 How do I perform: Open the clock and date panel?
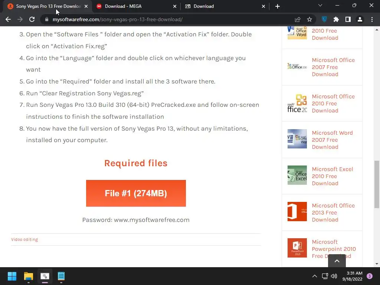coord(352,276)
